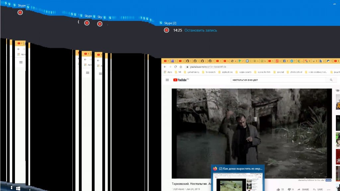The image size is (340, 191).
Task: Open the video's more actions menu
Action: point(328,189)
